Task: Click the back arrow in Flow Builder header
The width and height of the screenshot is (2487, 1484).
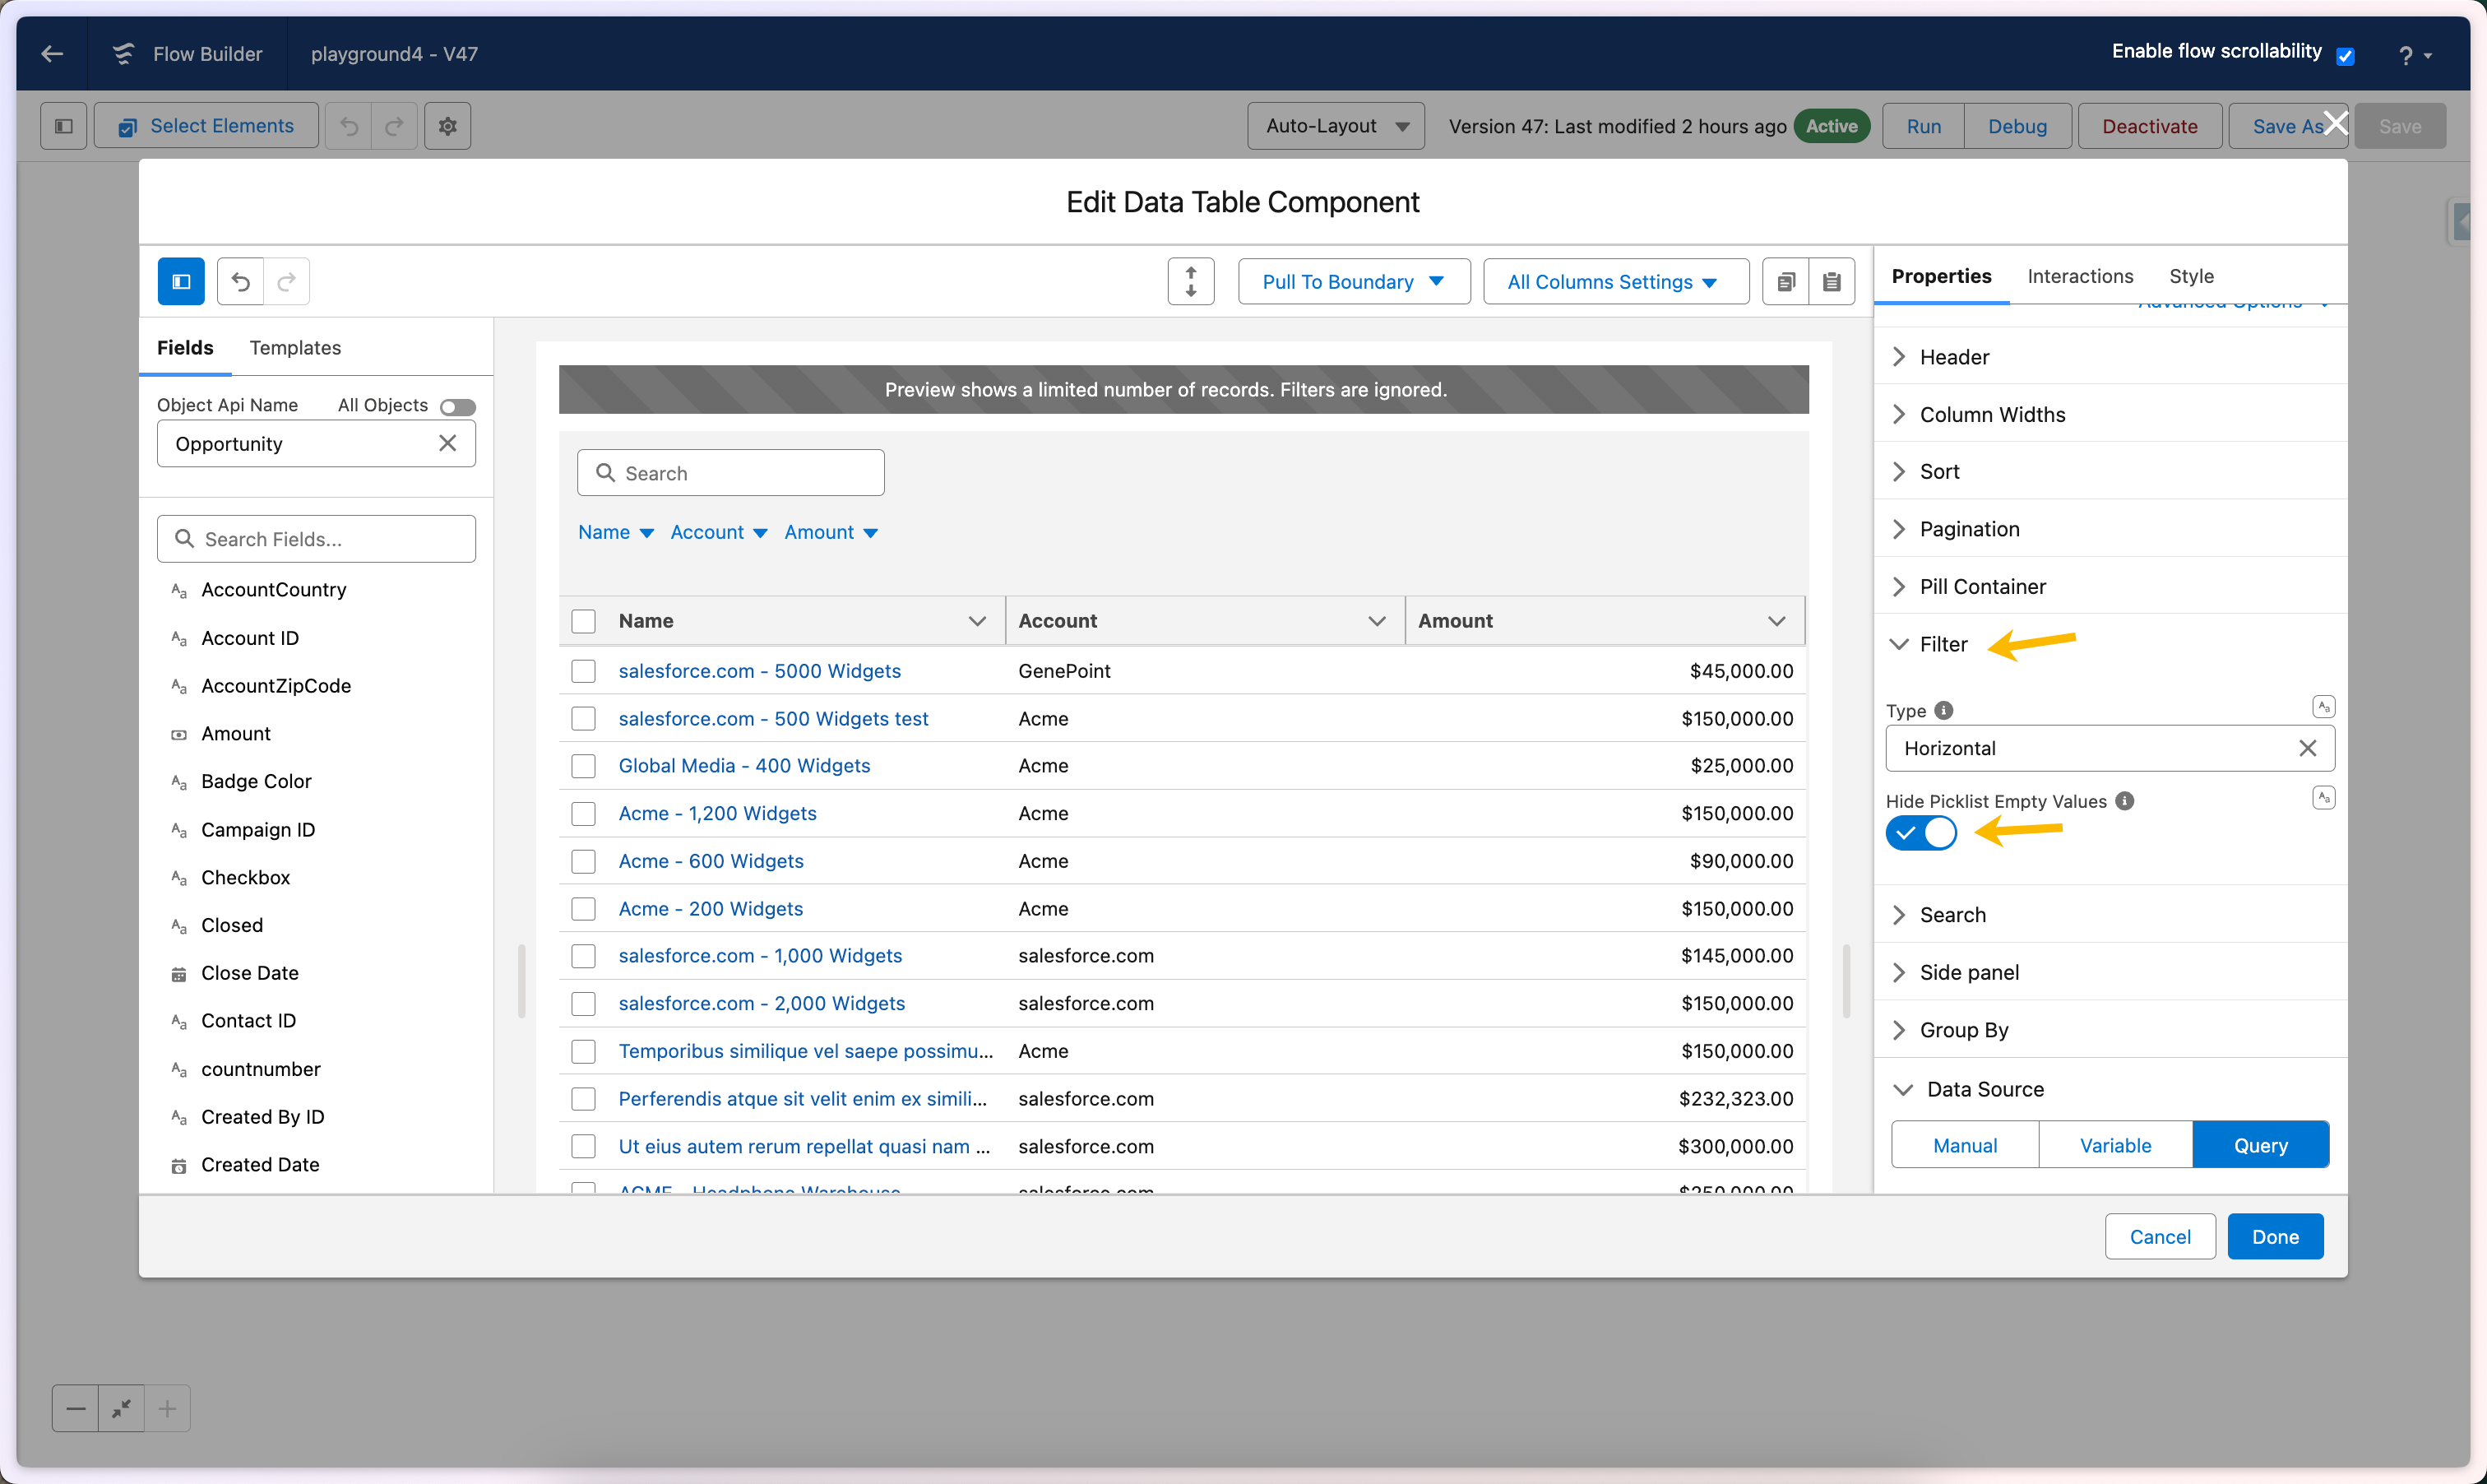Action: [x=52, y=54]
